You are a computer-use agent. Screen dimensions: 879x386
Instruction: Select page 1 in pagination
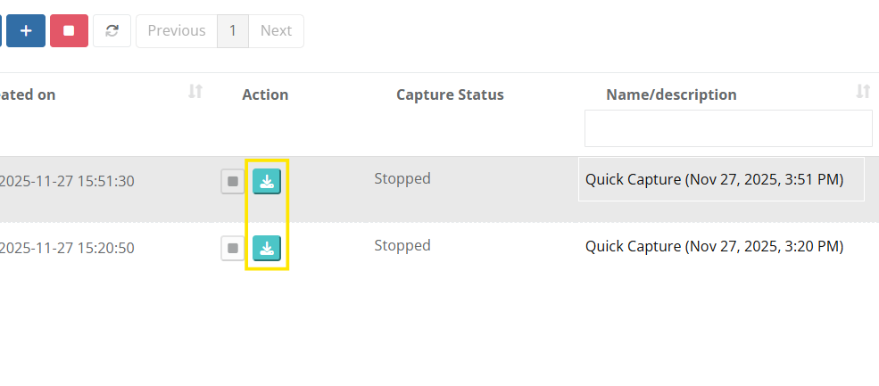pos(233,30)
